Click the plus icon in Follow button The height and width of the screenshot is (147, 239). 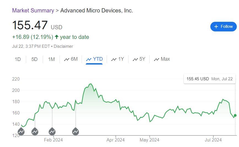(x=216, y=26)
